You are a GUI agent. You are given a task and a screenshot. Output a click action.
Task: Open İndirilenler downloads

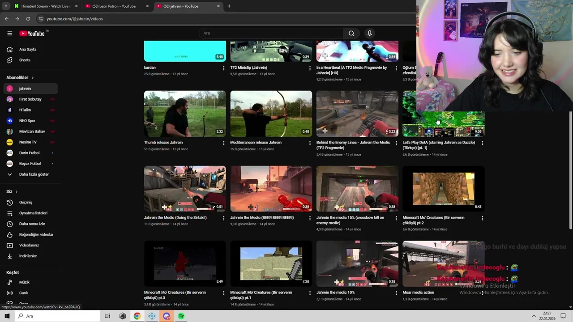point(30,256)
